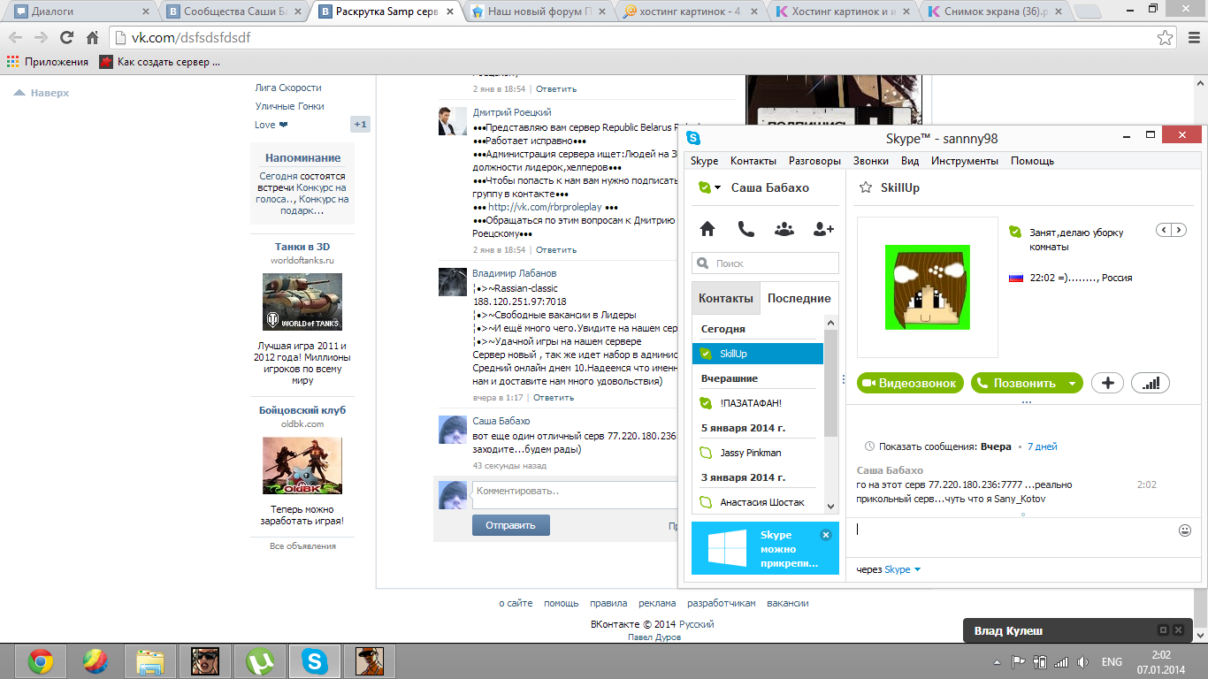The width and height of the screenshot is (1208, 679).
Task: Click plus button next to Позвонить
Action: [1107, 383]
